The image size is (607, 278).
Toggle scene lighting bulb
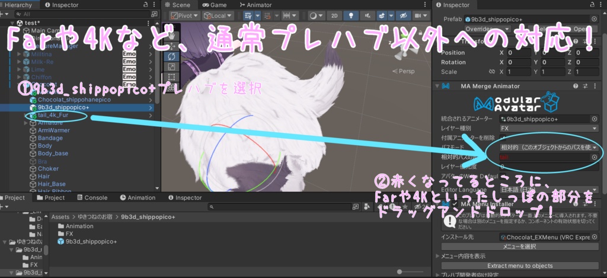point(351,15)
